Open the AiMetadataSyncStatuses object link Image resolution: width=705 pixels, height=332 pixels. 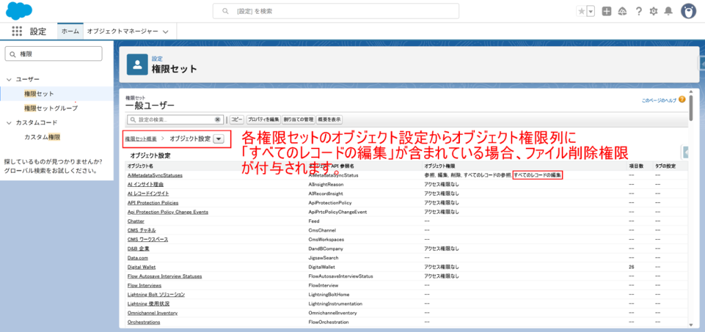tap(155, 175)
